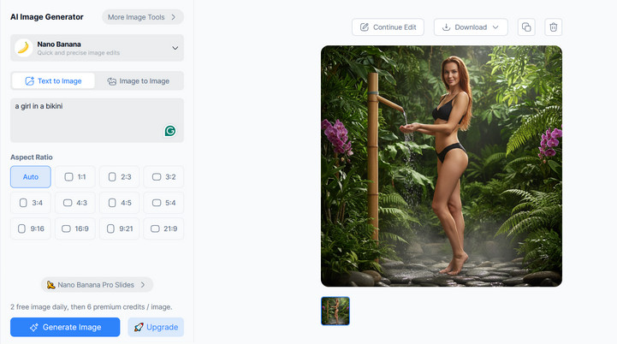Image resolution: width=617 pixels, height=344 pixels.
Task: Click the Continue Edit button
Action: [x=388, y=27]
